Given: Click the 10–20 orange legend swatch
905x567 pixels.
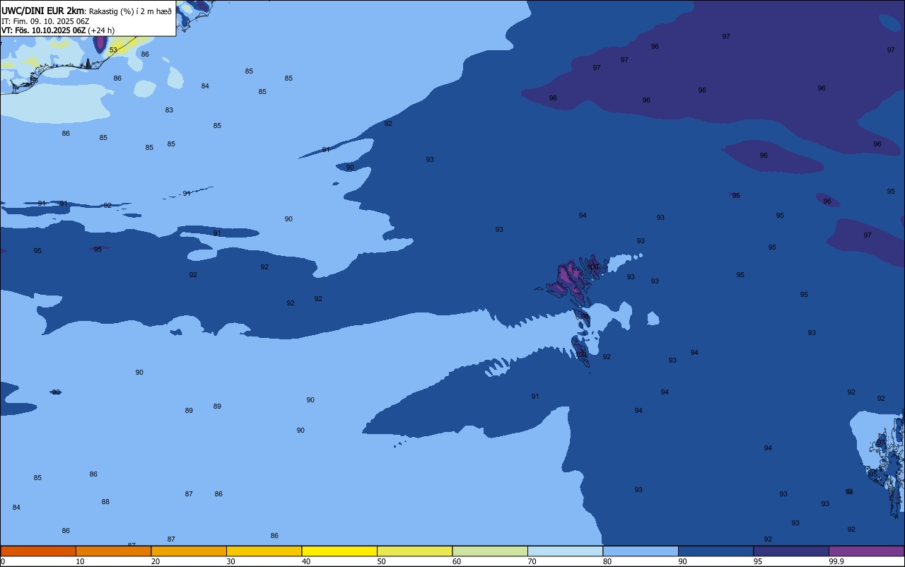Looking at the screenshot, I should pyautogui.click(x=113, y=551).
